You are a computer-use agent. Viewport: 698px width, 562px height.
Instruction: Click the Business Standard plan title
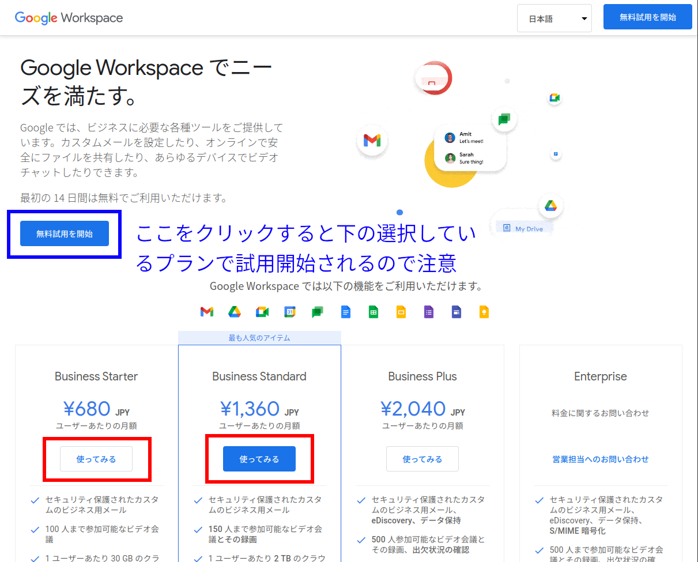(x=259, y=376)
